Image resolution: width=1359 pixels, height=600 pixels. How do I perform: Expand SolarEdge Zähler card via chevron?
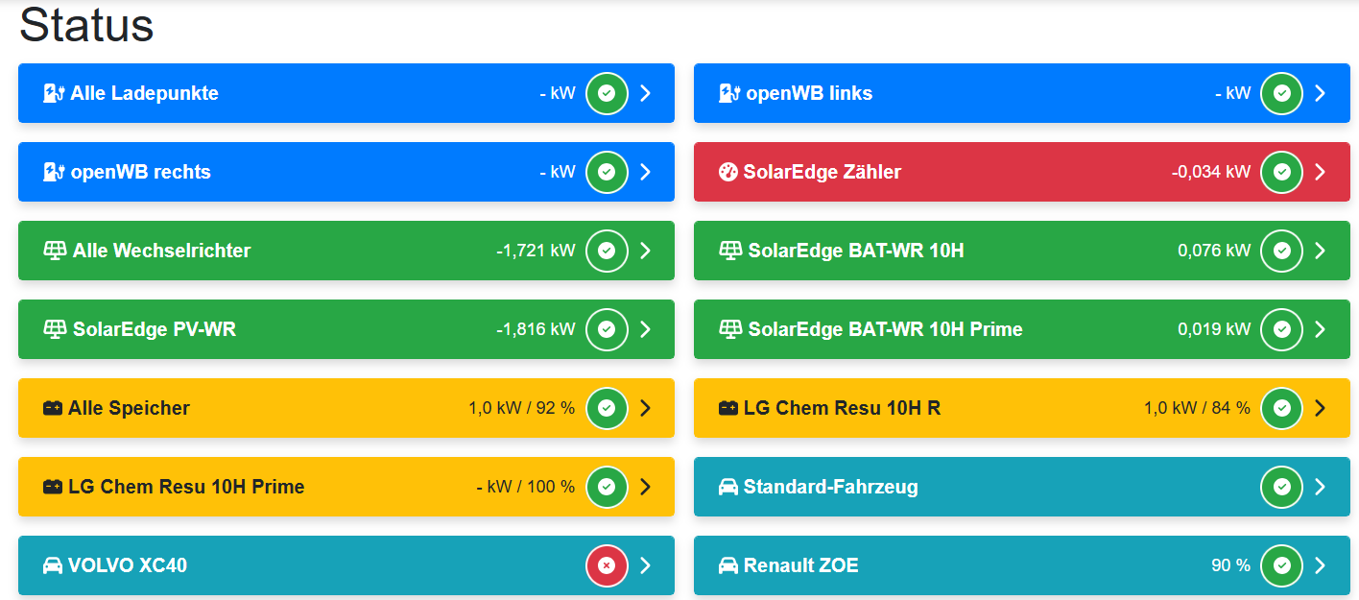click(1320, 172)
